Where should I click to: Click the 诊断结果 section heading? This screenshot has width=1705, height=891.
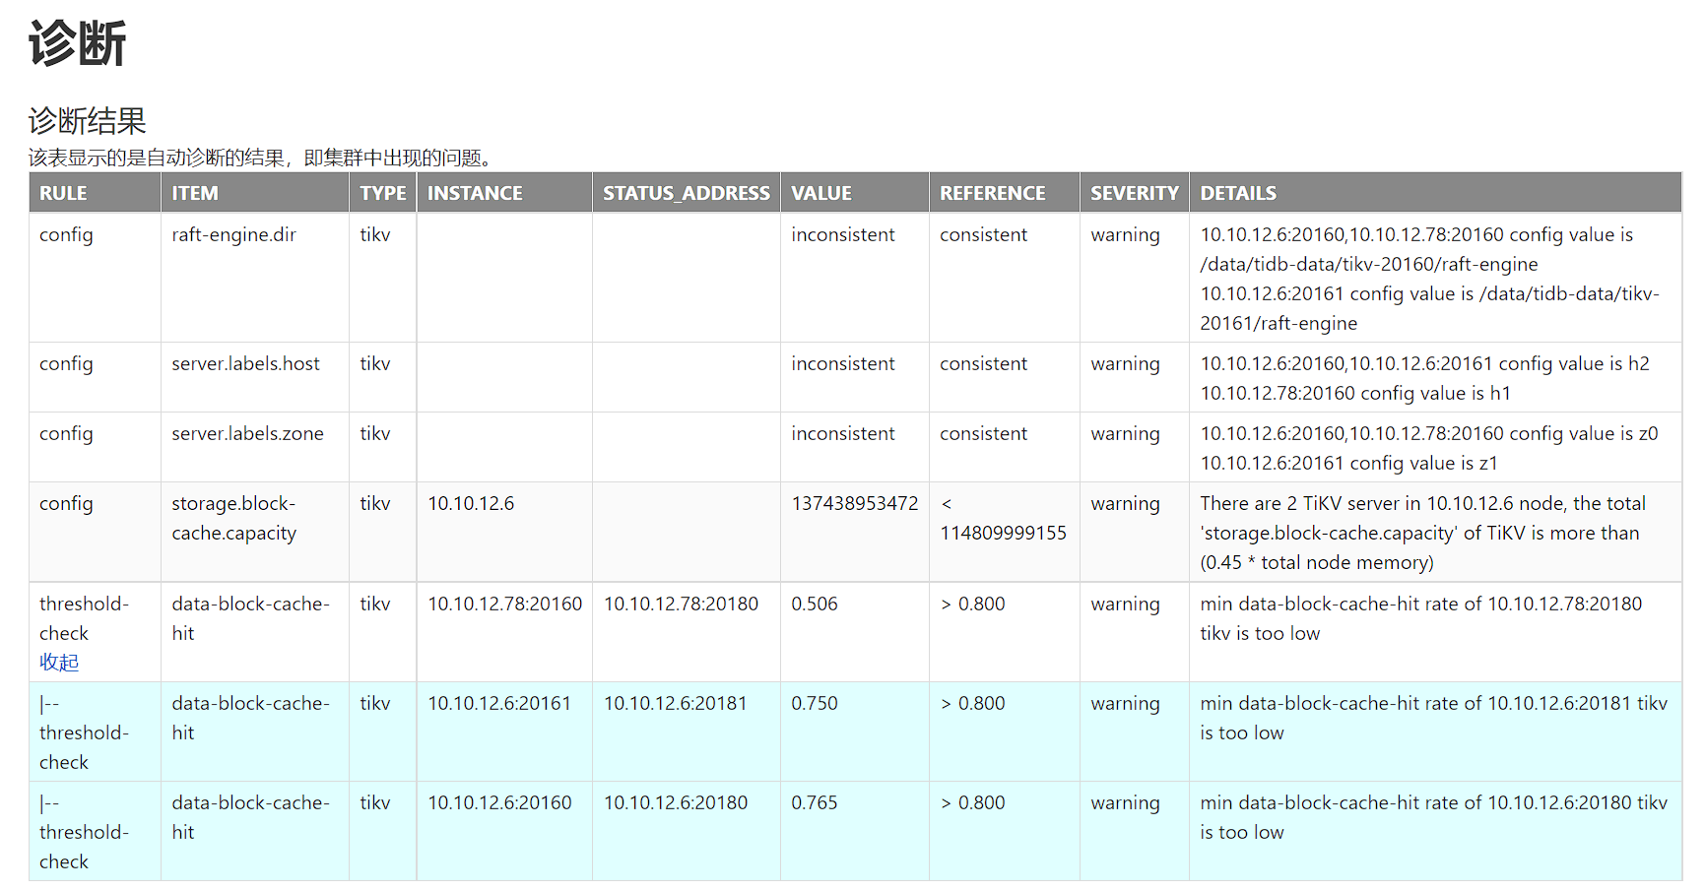[x=87, y=121]
